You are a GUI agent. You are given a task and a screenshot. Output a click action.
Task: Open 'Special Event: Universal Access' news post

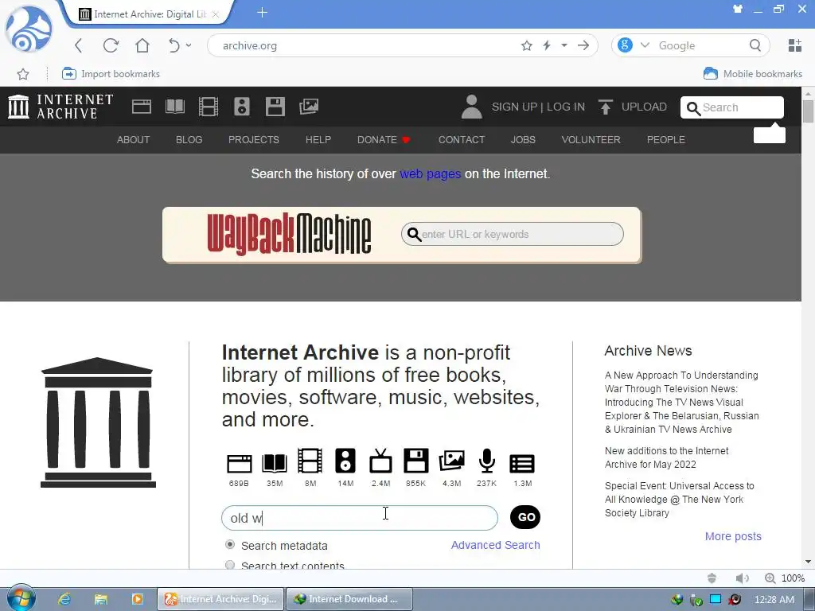click(x=680, y=500)
